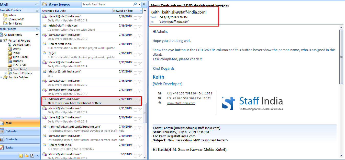Check the box beside hanine@advantagecapitalfunding.com message
345x160 pixels.
coord(135,128)
